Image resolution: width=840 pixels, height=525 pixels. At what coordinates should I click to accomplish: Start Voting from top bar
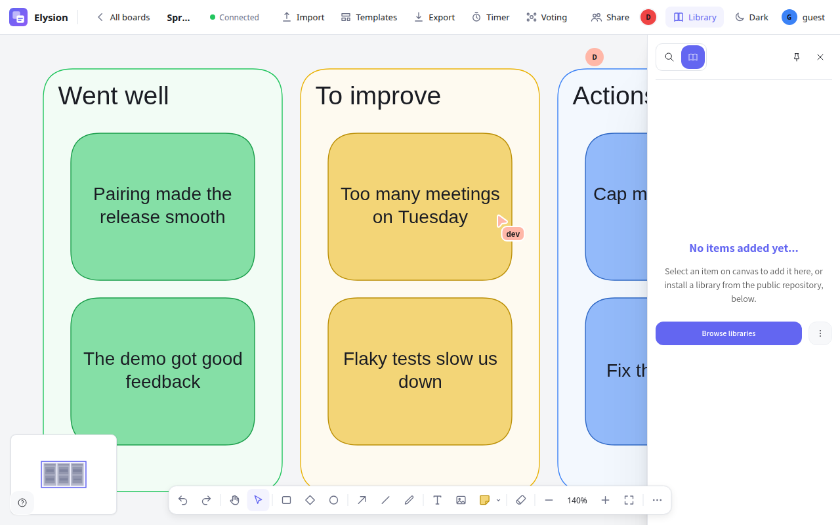click(x=547, y=17)
